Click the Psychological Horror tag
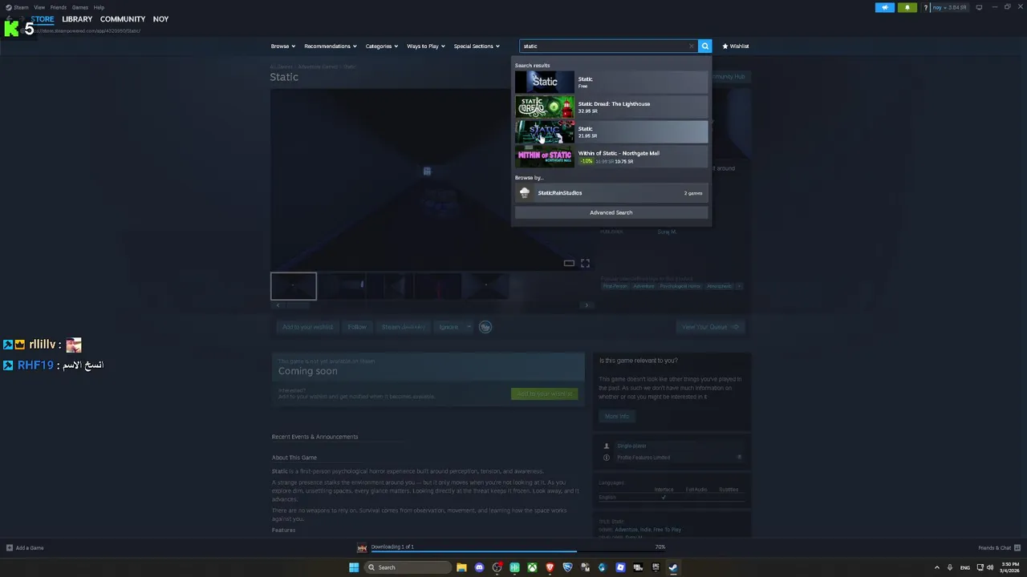Screen dimensions: 1027x577 coord(680,286)
